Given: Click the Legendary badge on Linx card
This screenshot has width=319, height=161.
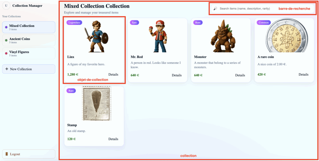Looking at the screenshot, I should tap(74, 22).
